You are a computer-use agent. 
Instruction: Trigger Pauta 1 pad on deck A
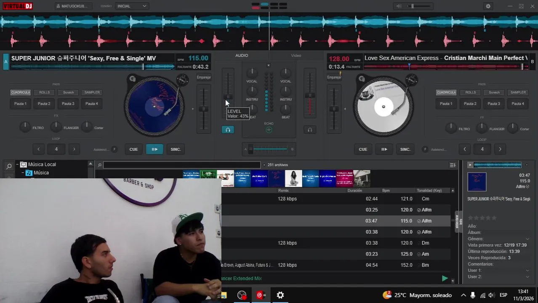[20, 104]
